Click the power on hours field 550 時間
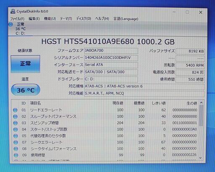Viewport: 215px width, 172px height. click(190, 80)
